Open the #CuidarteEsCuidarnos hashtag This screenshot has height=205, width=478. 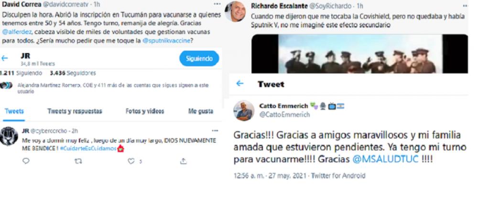pyautogui.click(x=88, y=148)
